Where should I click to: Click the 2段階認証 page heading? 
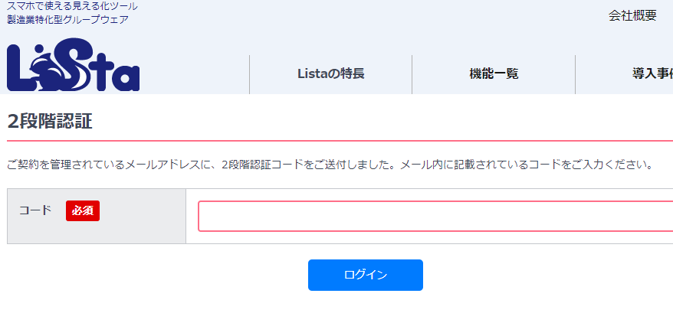pyautogui.click(x=50, y=122)
